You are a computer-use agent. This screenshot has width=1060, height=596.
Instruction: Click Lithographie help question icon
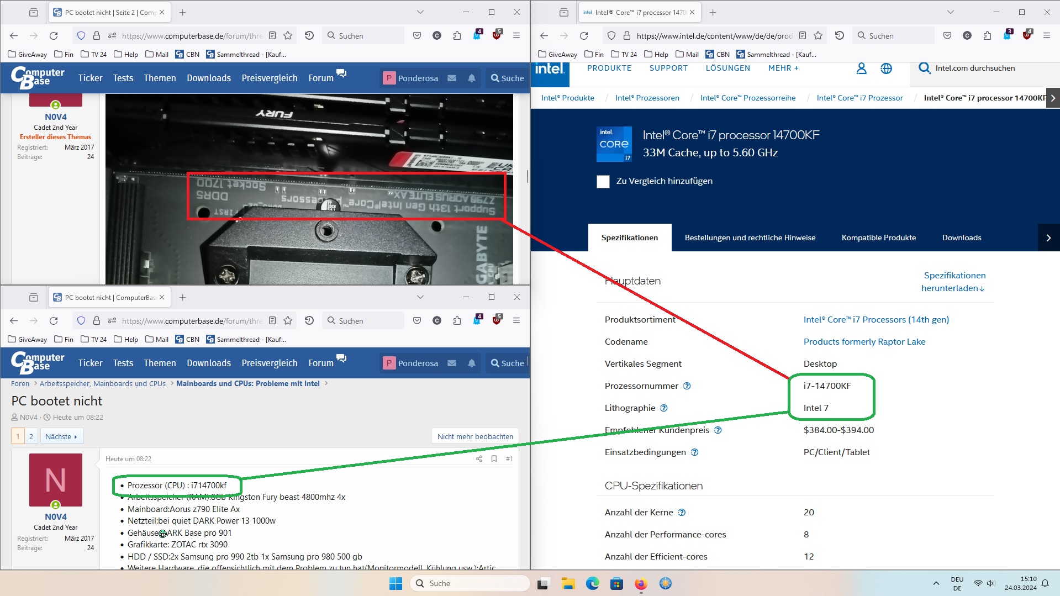point(664,408)
